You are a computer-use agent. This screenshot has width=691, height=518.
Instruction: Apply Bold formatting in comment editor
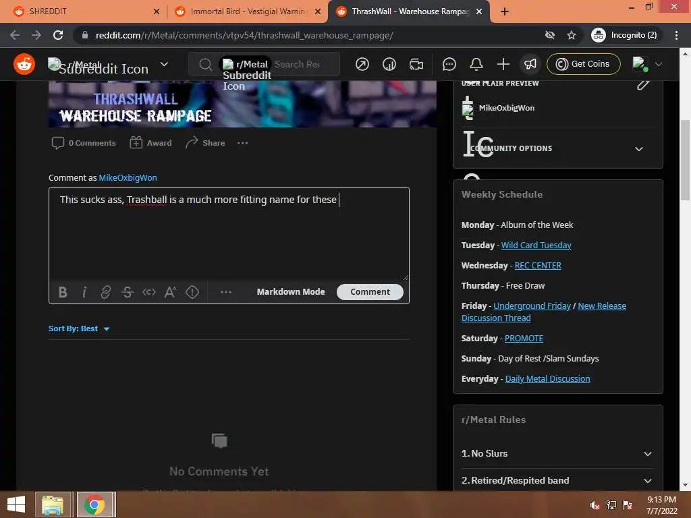point(63,292)
